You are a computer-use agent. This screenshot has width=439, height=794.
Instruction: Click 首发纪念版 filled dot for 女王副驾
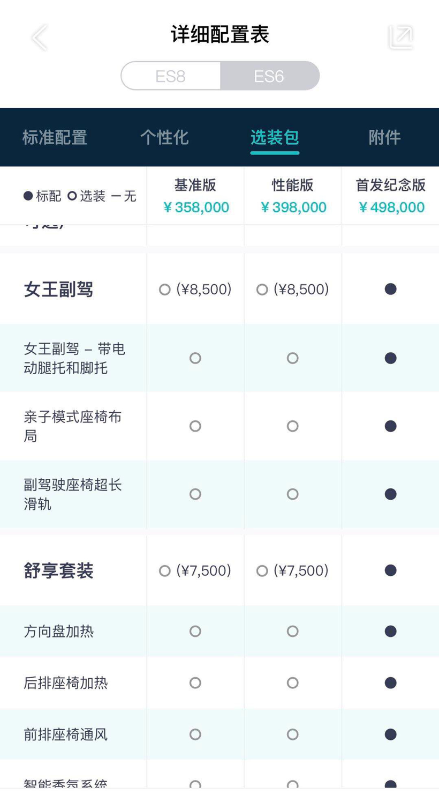tap(391, 290)
